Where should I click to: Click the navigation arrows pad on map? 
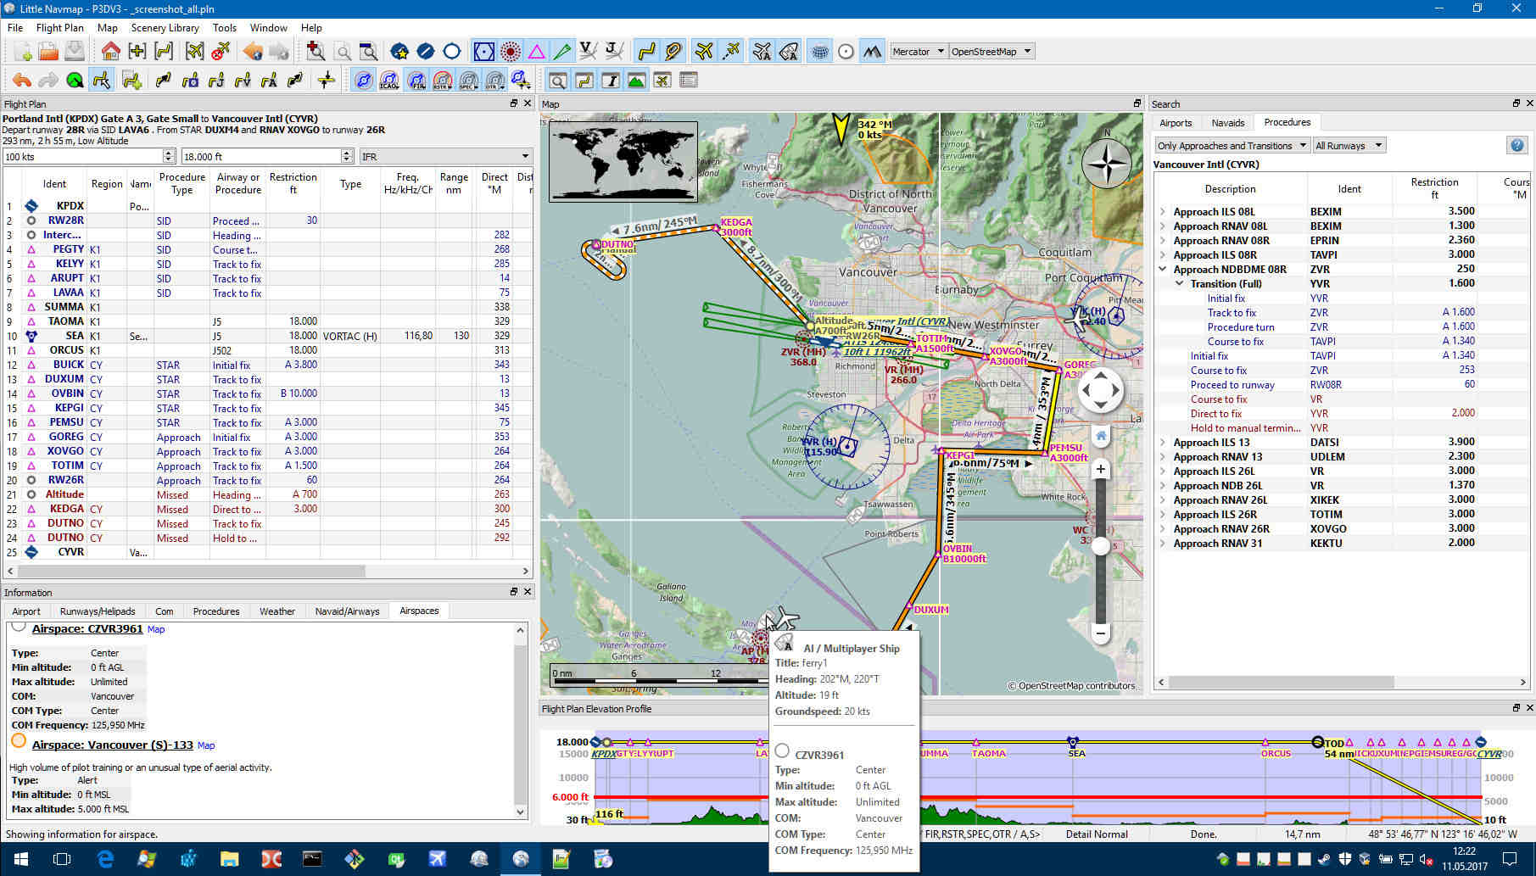1100,391
